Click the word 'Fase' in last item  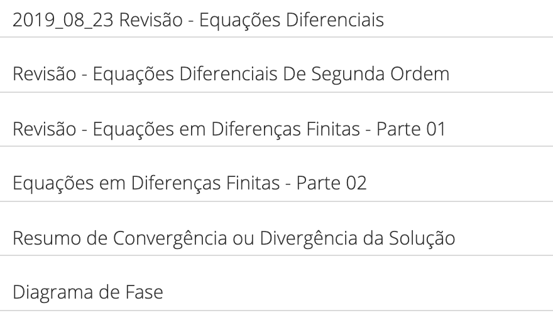point(145,292)
